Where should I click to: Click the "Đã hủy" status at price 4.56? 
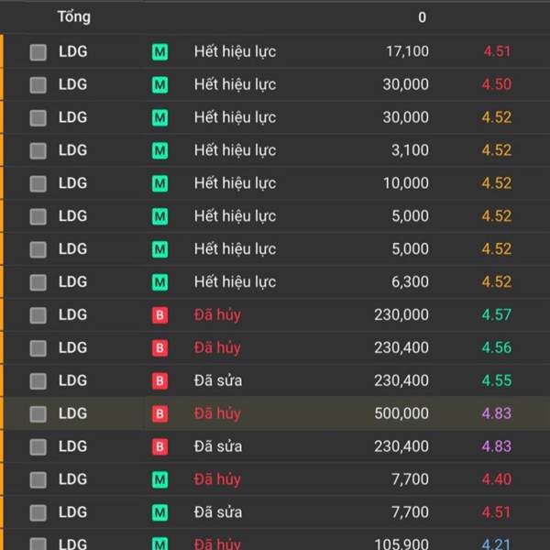[x=217, y=348]
